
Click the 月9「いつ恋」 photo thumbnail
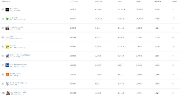(7, 28)
